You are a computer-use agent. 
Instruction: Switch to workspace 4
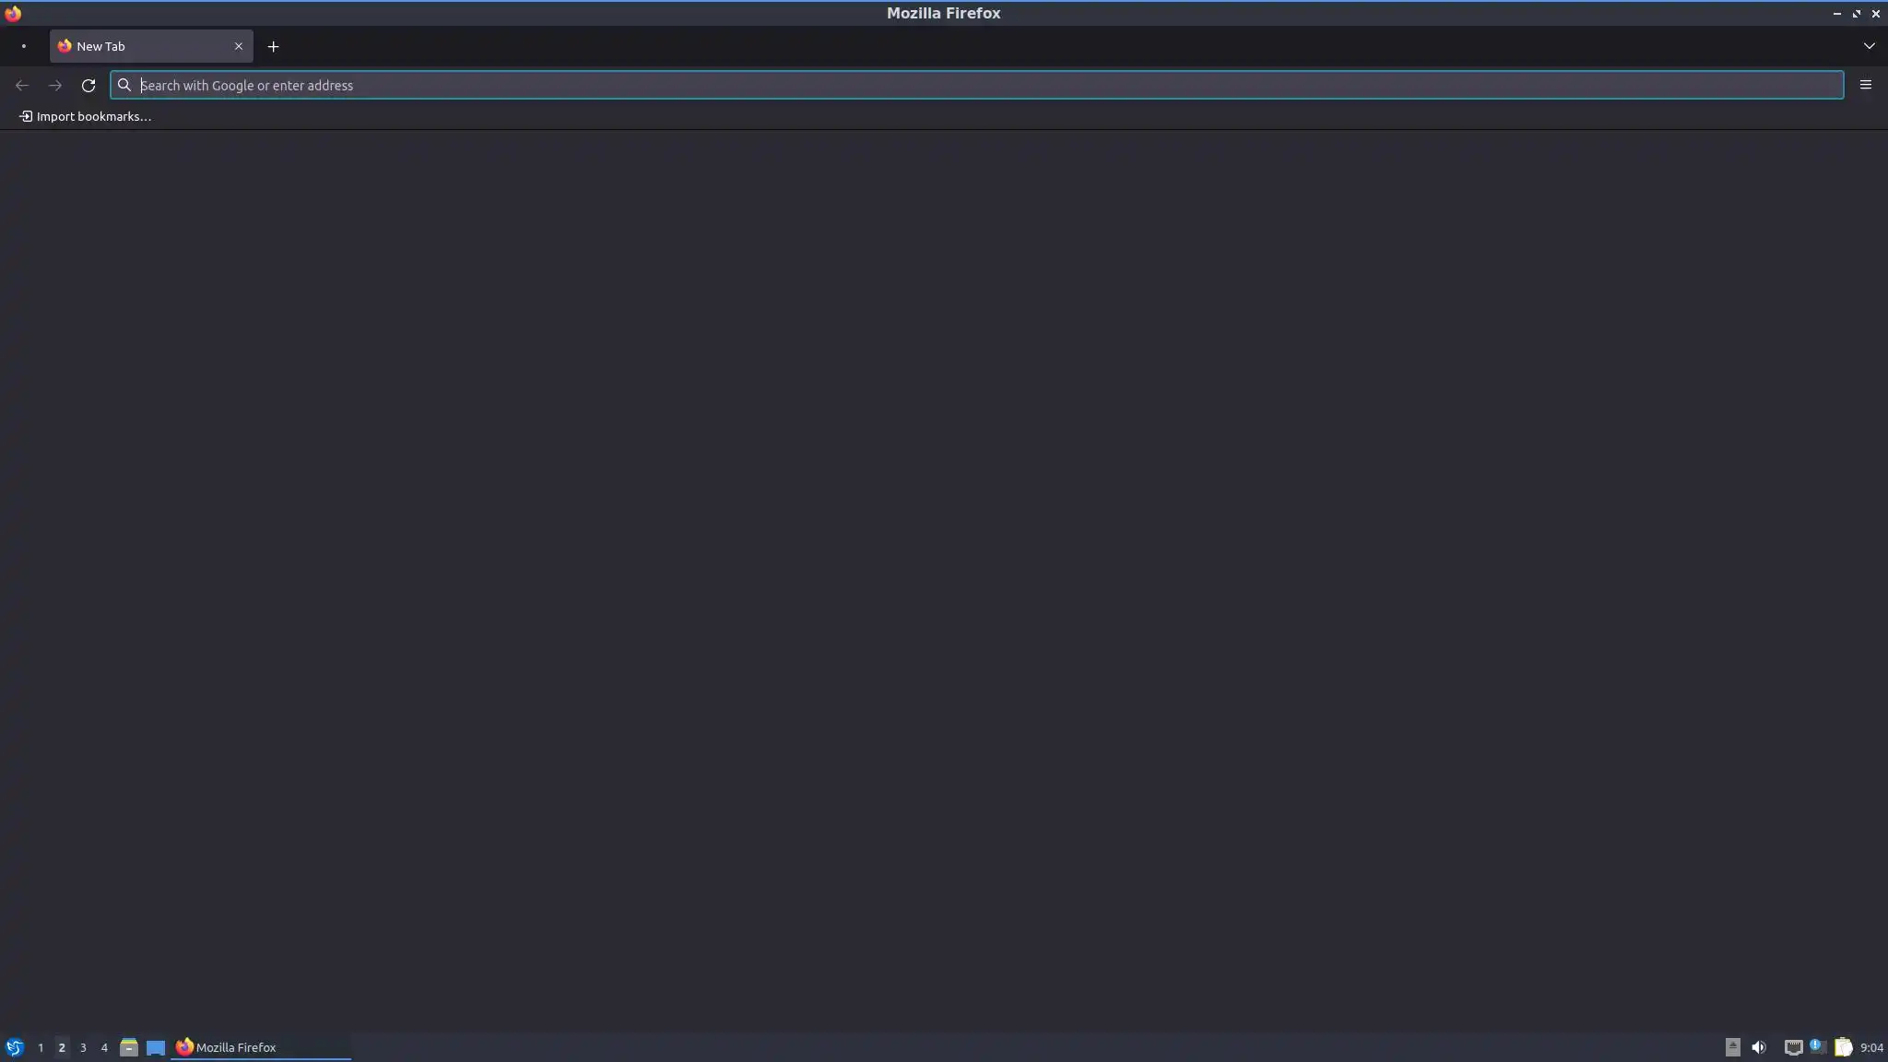[104, 1047]
